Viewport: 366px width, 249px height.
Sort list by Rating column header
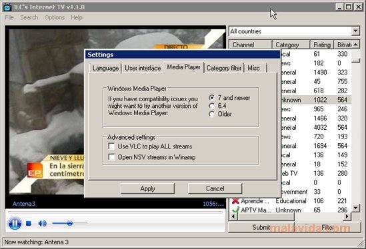(322, 45)
